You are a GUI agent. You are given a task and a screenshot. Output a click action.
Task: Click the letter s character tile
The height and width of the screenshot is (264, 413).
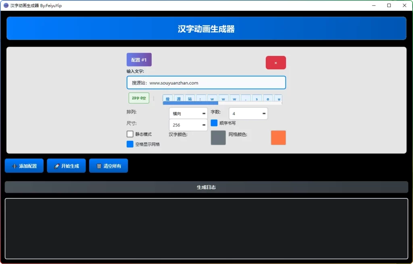tap(257, 99)
